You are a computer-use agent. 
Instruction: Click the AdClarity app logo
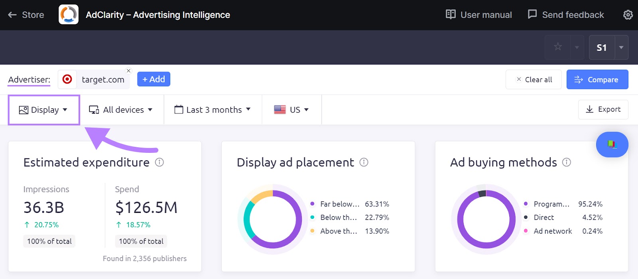(69, 15)
